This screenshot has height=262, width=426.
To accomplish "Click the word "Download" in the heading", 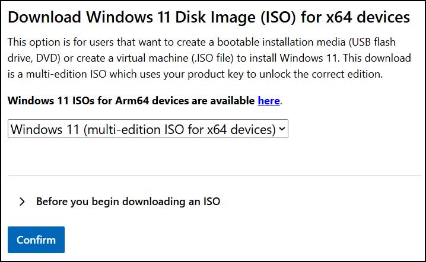I will click(42, 17).
